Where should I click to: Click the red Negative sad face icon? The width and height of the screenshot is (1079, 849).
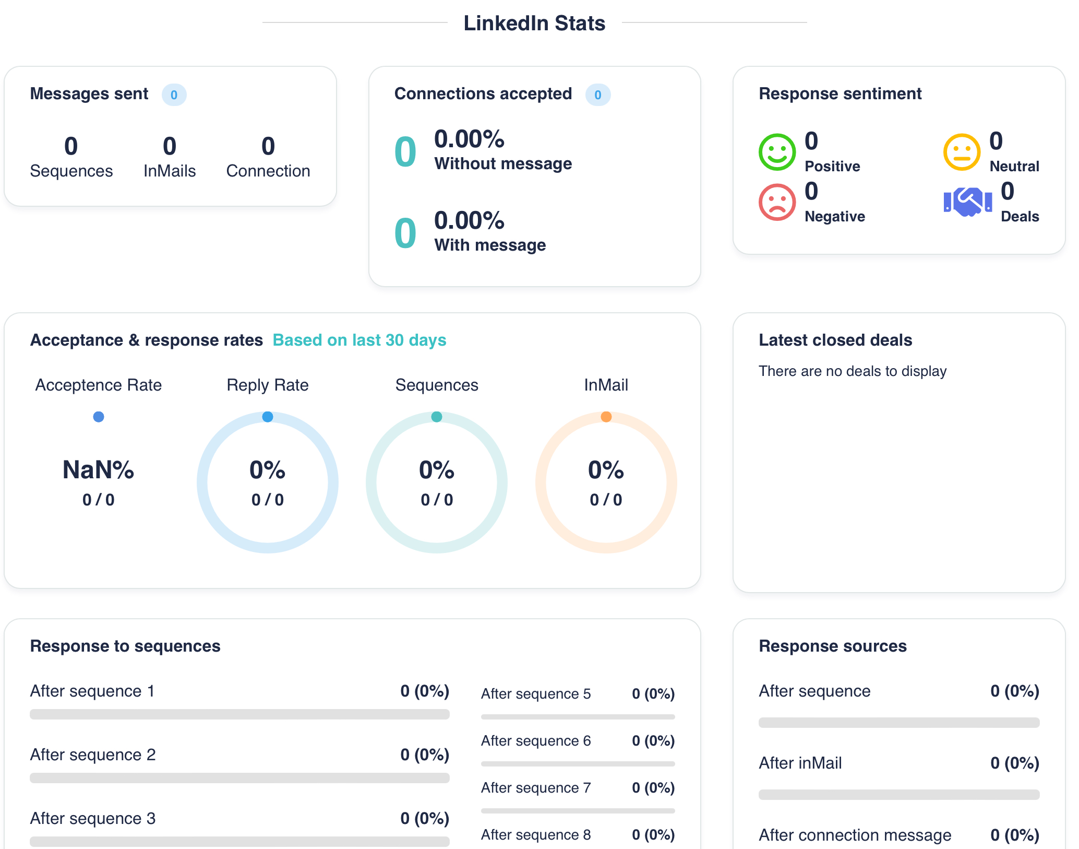pyautogui.click(x=776, y=202)
